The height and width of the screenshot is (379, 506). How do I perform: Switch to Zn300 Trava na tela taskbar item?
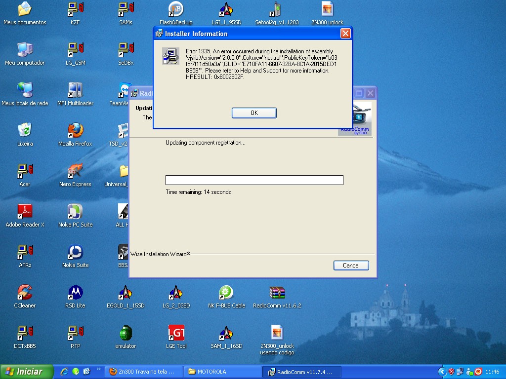(x=144, y=372)
